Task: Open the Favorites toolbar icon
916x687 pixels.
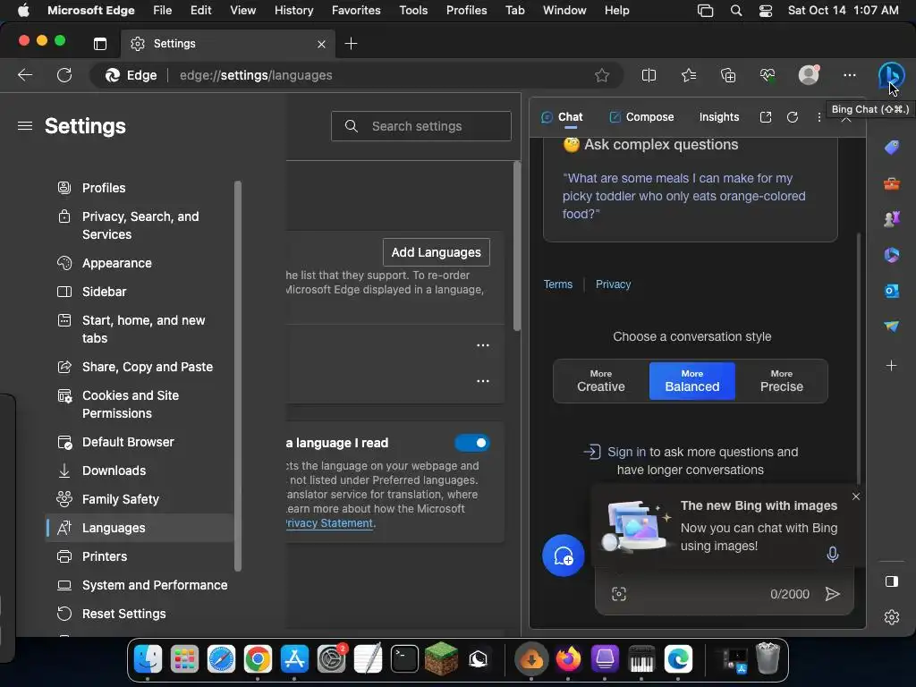Action: pos(689,75)
